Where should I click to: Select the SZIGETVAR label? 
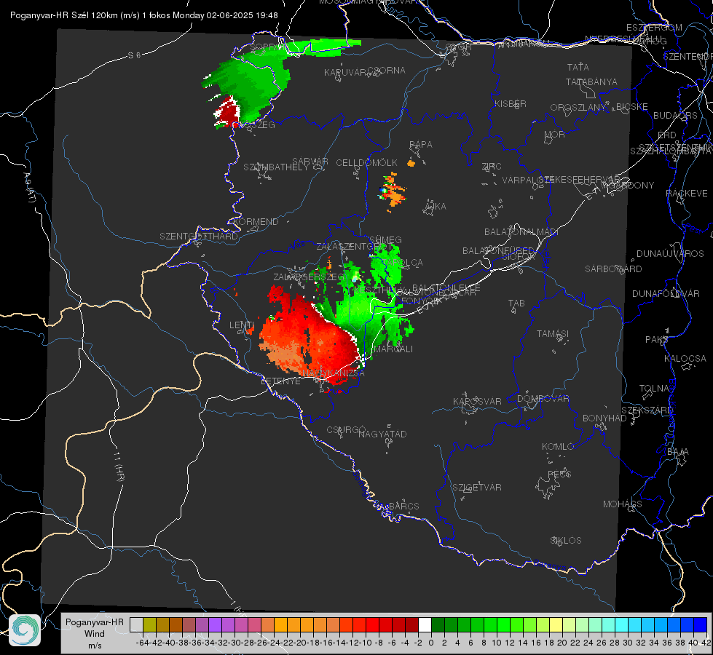point(477,488)
